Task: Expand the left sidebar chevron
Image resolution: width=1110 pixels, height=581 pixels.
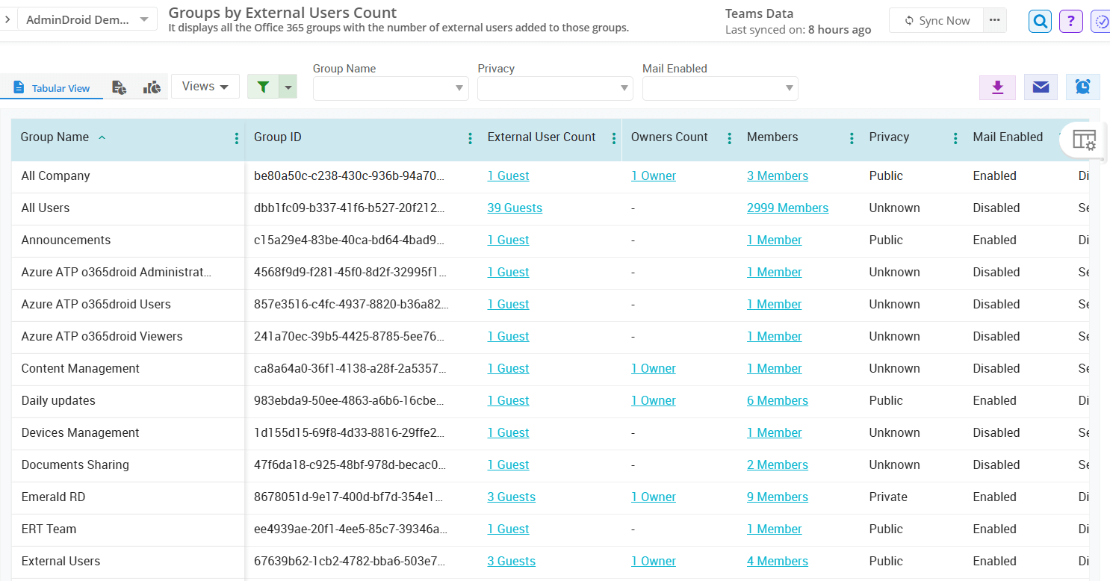Action: [7, 19]
